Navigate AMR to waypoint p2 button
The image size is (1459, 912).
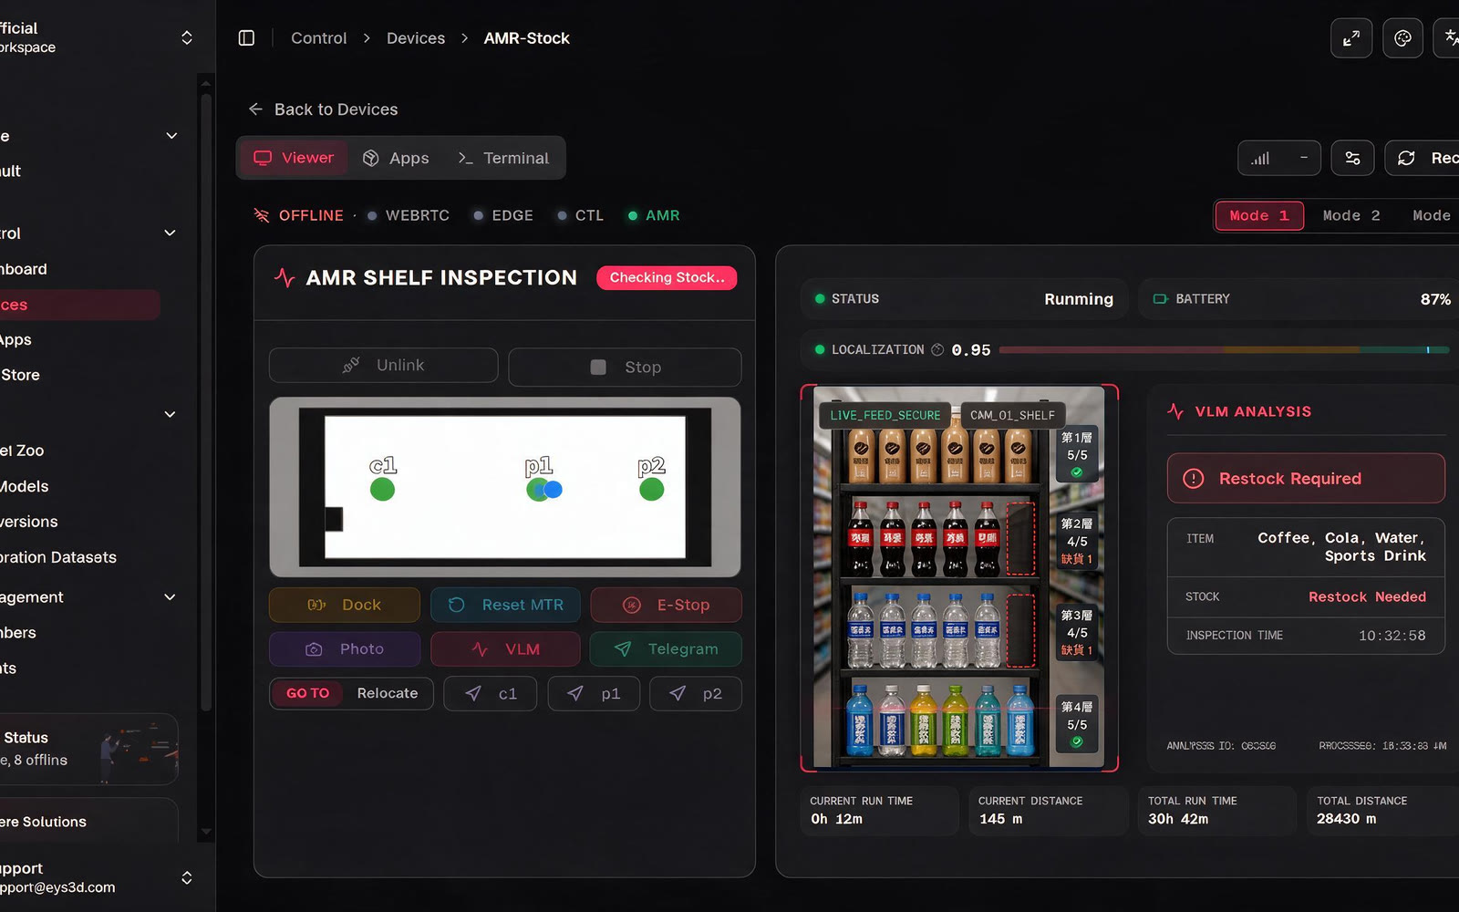[695, 693]
